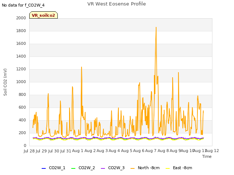Click the Jul 29 x-axis date label

coord(41,151)
